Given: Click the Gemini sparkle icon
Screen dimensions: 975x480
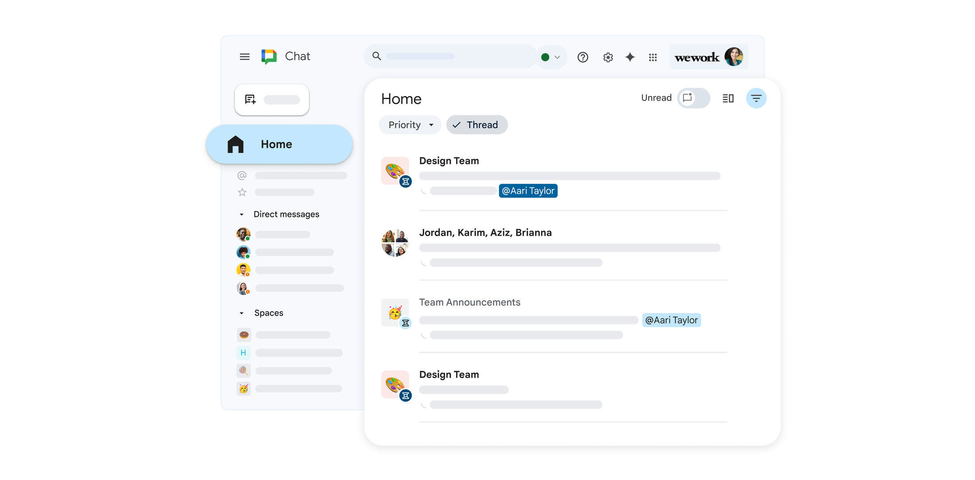Looking at the screenshot, I should pyautogui.click(x=630, y=57).
